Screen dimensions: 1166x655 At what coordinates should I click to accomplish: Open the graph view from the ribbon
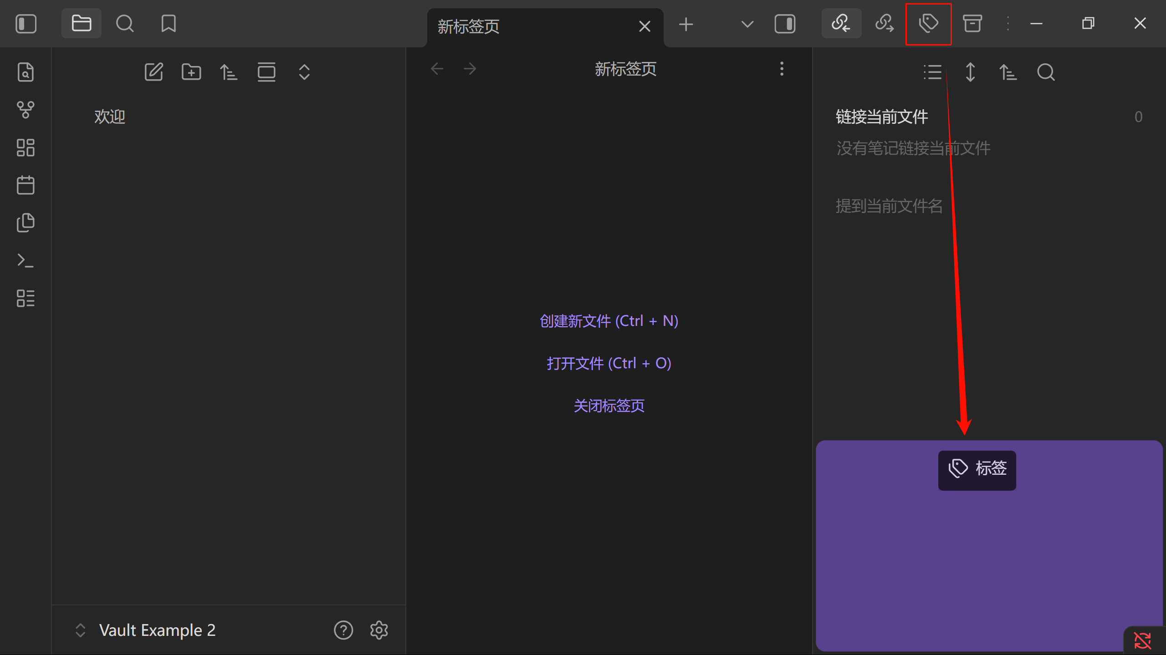click(x=26, y=110)
